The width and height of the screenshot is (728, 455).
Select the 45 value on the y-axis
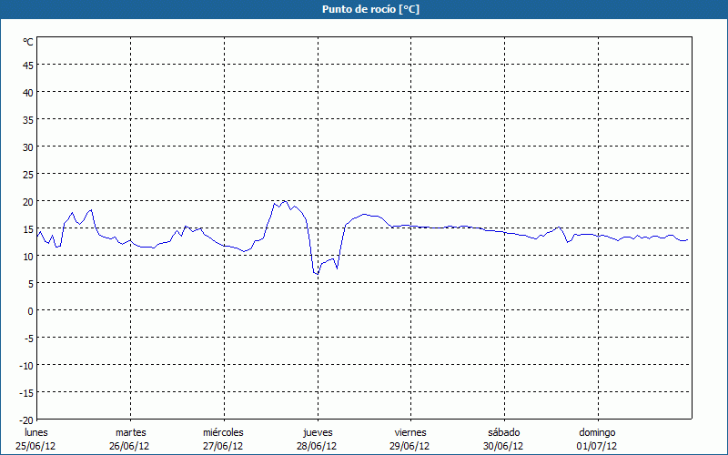[28, 65]
